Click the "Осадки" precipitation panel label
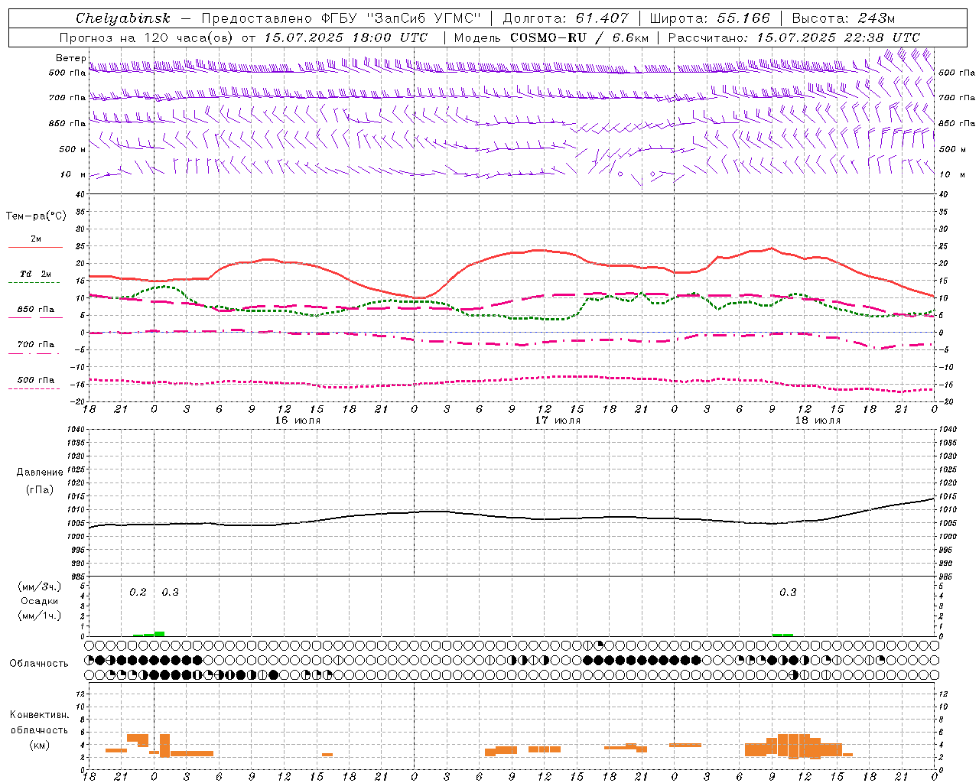Viewport: 979px width, 783px height. point(40,601)
